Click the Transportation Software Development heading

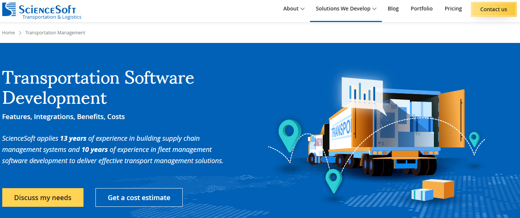(98, 88)
